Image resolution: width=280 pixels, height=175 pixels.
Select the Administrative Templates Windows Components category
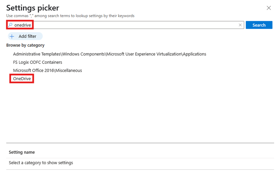[x=109, y=54]
